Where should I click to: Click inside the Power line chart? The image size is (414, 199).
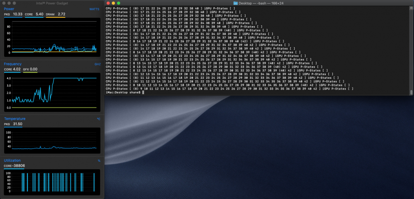pyautogui.click(x=52, y=37)
